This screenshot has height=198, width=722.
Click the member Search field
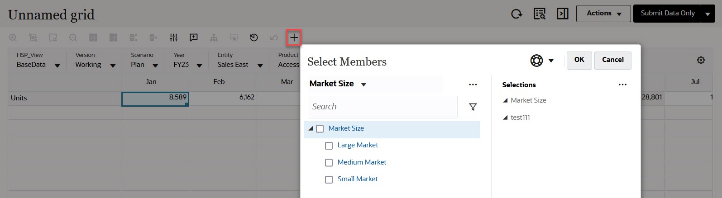click(383, 107)
